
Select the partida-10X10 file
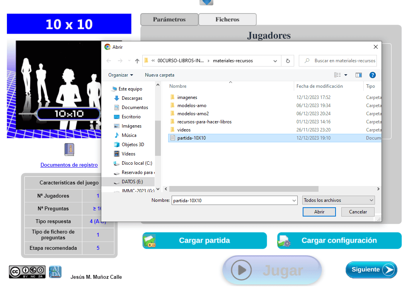pos(191,138)
